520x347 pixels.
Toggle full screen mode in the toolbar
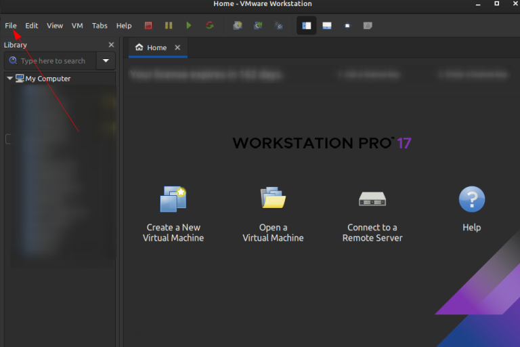pos(347,26)
